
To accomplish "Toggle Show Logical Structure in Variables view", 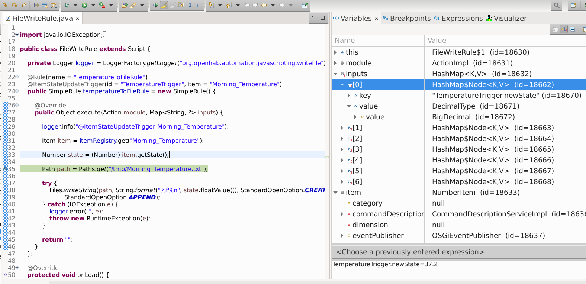I will pos(564,29).
